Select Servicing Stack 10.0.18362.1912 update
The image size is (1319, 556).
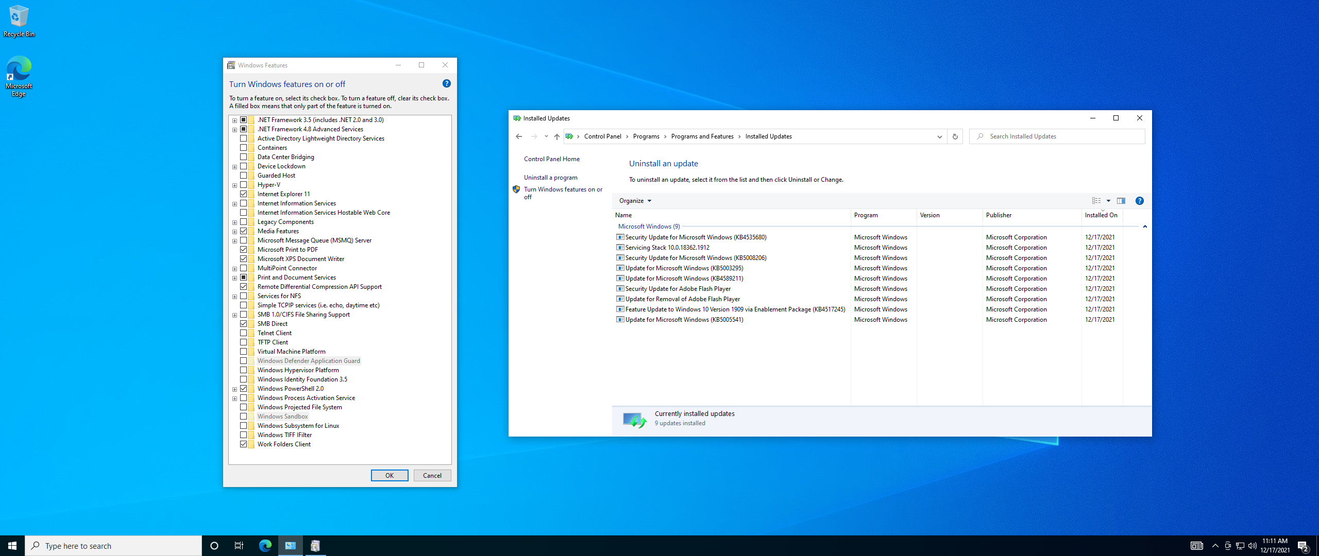[x=667, y=248]
